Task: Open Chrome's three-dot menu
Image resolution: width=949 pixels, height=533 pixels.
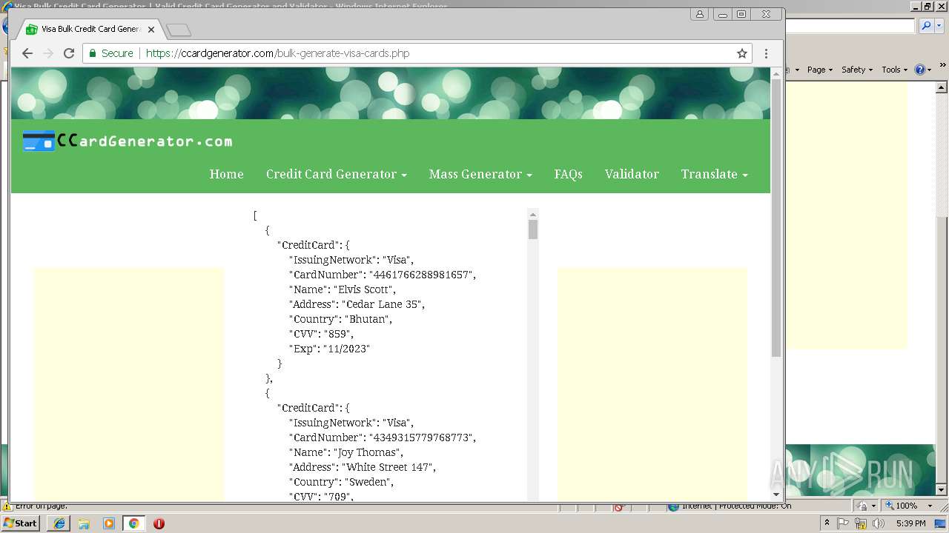Action: [x=766, y=53]
